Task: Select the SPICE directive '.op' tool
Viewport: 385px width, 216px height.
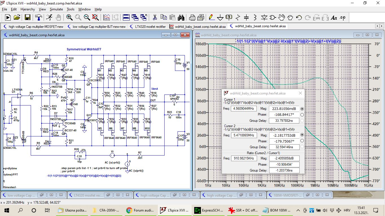Action: coord(342,17)
